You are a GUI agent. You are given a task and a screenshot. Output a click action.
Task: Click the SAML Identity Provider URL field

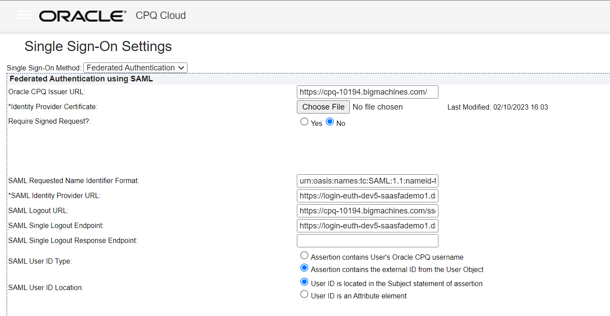click(367, 196)
